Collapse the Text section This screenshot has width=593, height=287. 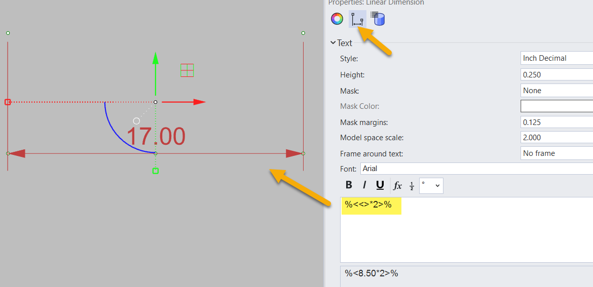click(333, 43)
